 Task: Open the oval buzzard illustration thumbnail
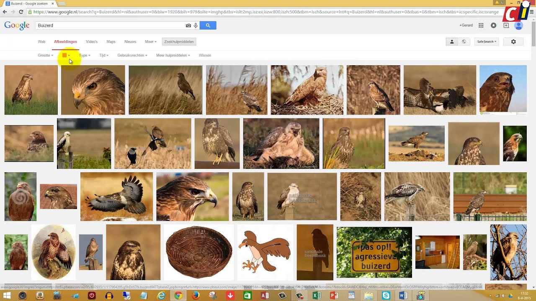tap(54, 253)
